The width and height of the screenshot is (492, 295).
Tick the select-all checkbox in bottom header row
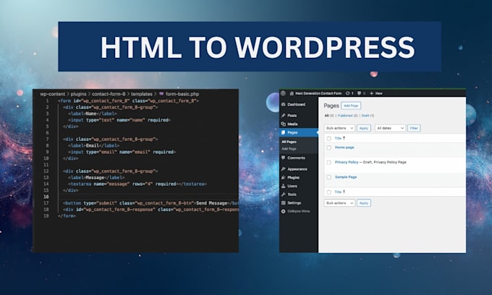pos(328,192)
